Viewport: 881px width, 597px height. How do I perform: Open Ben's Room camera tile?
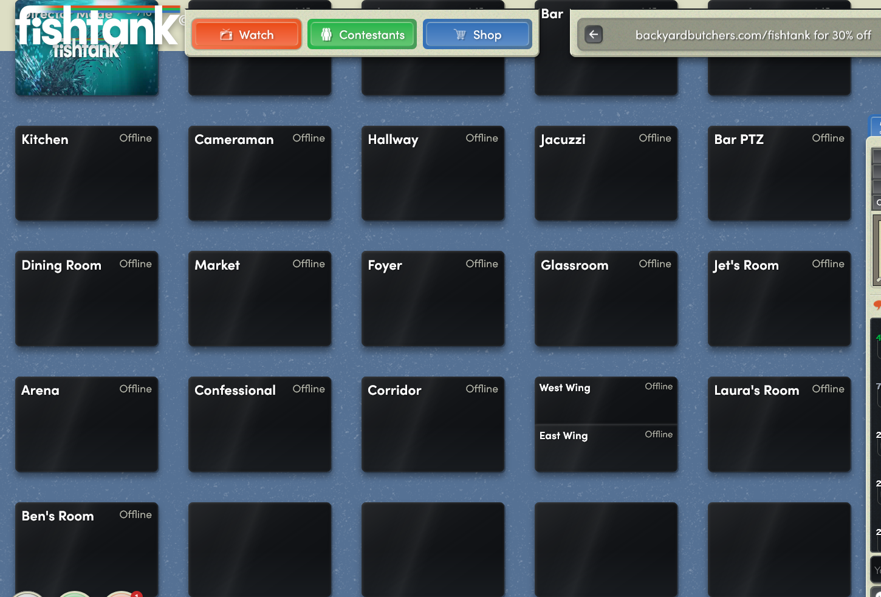coord(87,550)
